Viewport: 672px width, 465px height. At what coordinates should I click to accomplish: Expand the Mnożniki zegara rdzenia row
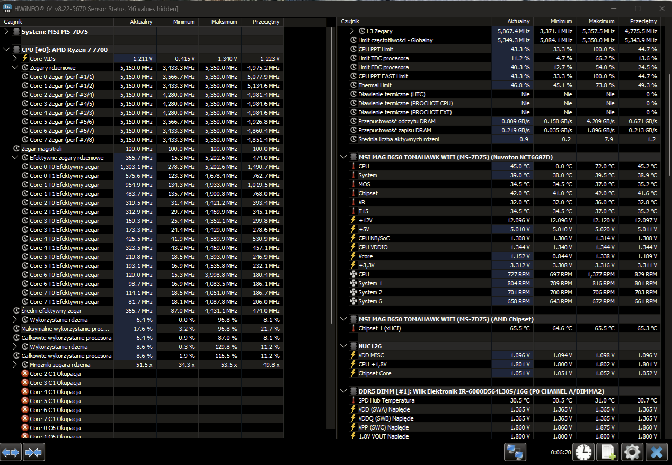(x=15, y=365)
